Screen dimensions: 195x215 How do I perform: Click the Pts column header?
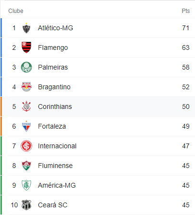tap(186, 11)
